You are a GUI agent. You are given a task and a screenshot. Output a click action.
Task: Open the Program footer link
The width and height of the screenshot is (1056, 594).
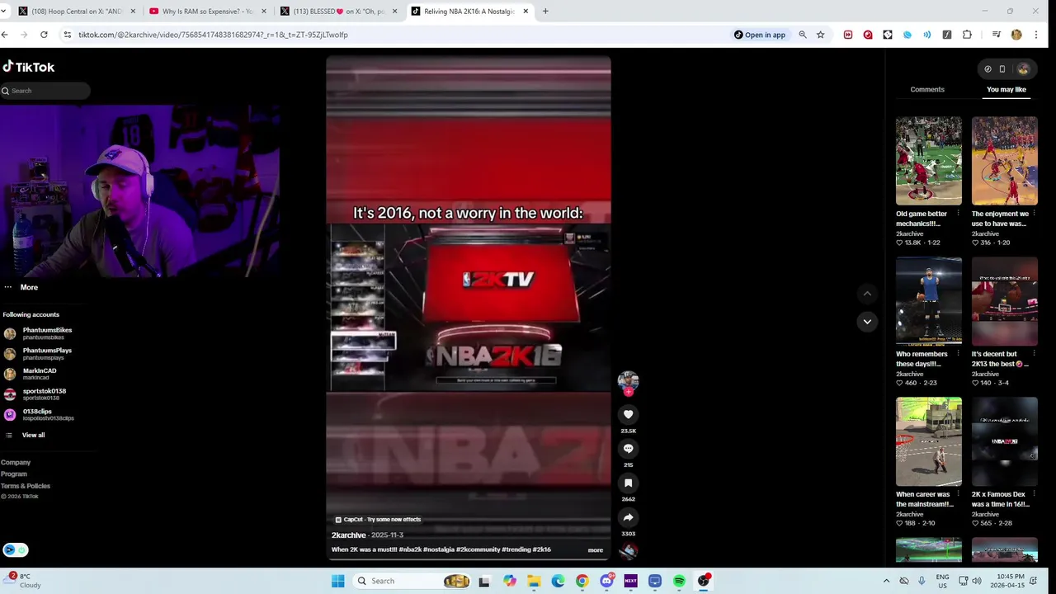coord(14,474)
